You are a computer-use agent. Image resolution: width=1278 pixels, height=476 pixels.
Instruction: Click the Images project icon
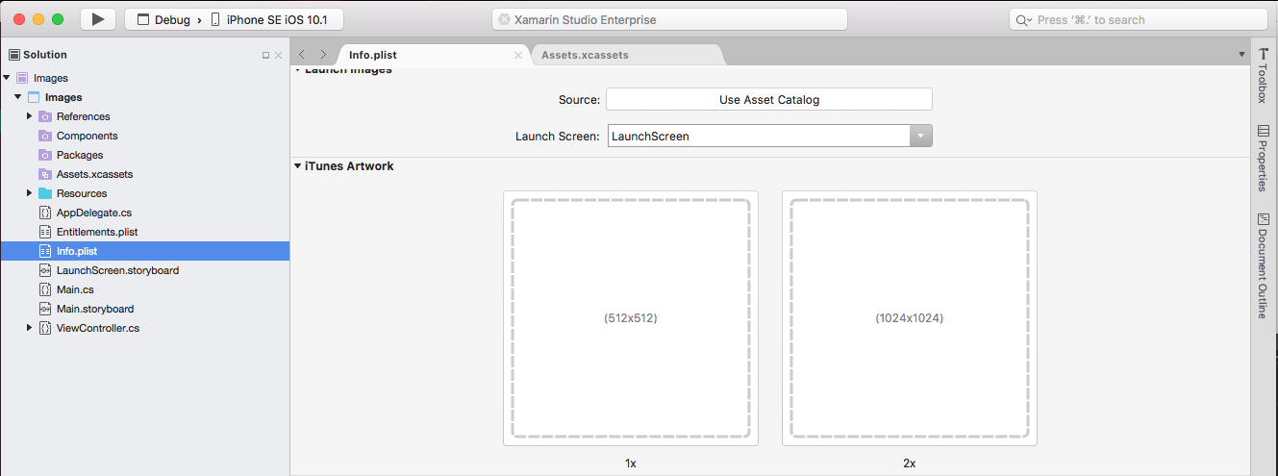pyautogui.click(x=34, y=97)
